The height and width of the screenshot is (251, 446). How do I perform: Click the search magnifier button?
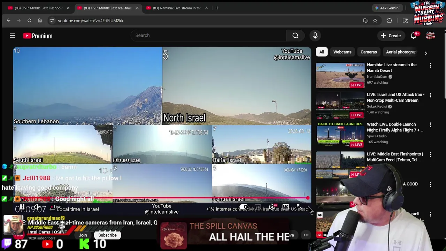point(295,35)
